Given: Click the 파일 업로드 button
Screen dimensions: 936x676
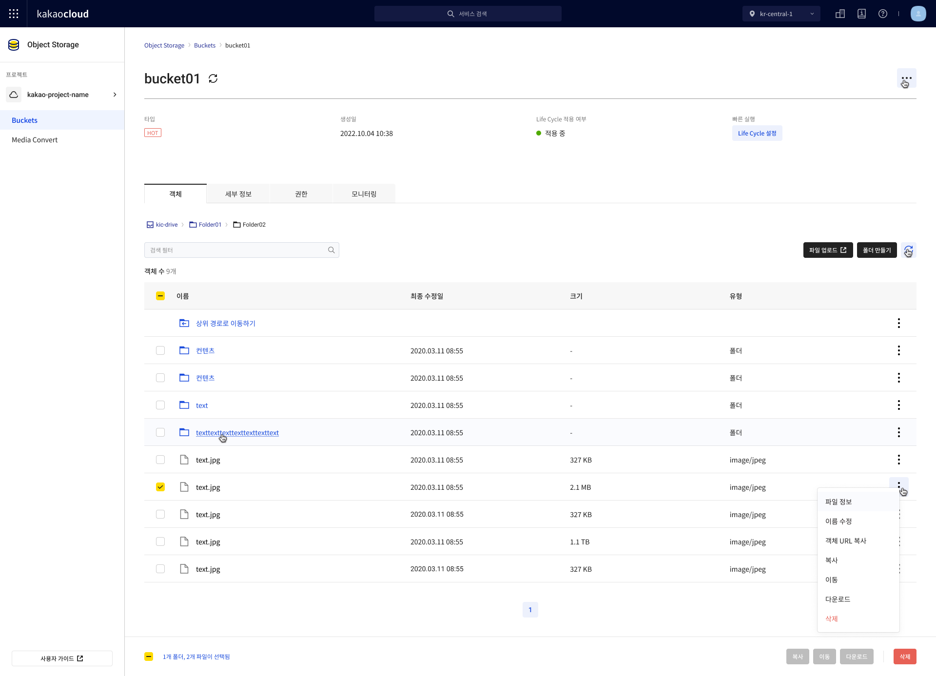Looking at the screenshot, I should pos(828,250).
